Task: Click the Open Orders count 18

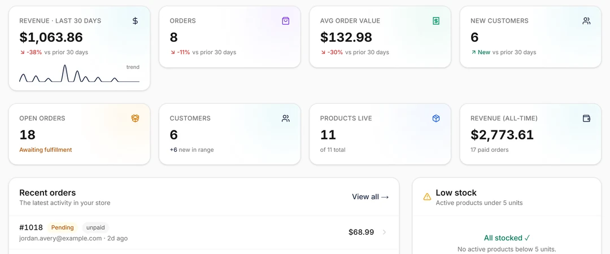Action: click(x=27, y=135)
